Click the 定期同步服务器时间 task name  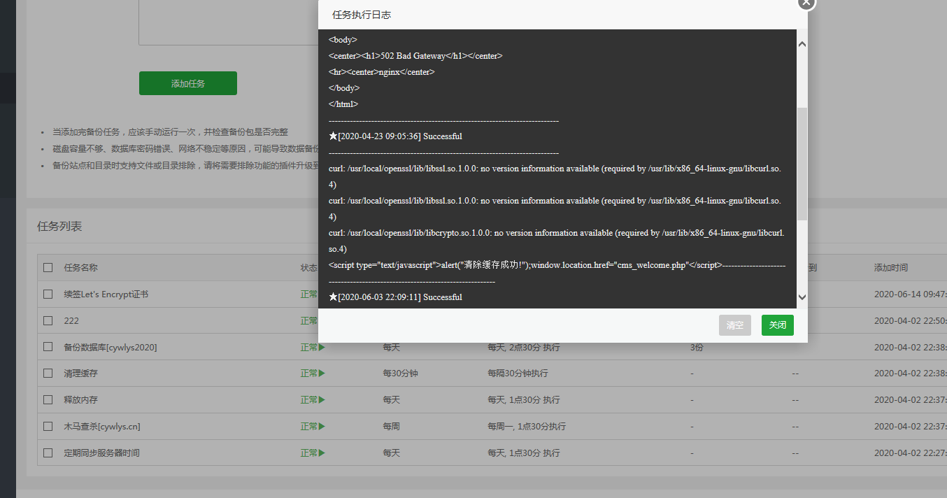click(x=102, y=453)
